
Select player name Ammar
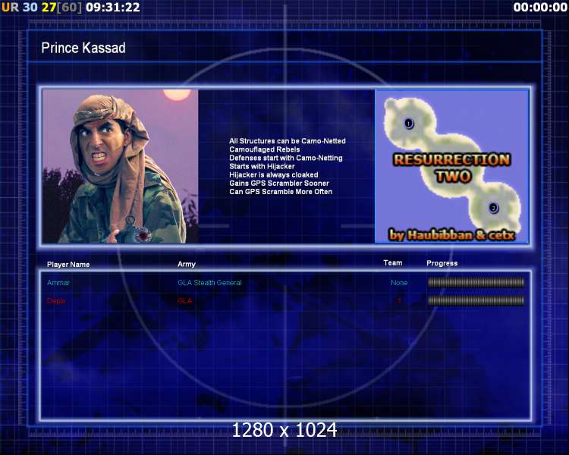(58, 283)
